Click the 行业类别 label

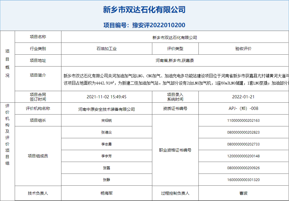(x=38, y=49)
